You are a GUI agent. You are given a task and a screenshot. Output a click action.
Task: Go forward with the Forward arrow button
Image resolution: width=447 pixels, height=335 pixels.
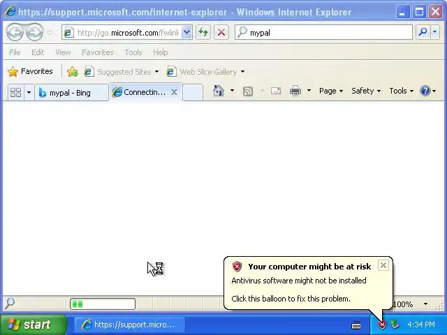[x=34, y=32]
